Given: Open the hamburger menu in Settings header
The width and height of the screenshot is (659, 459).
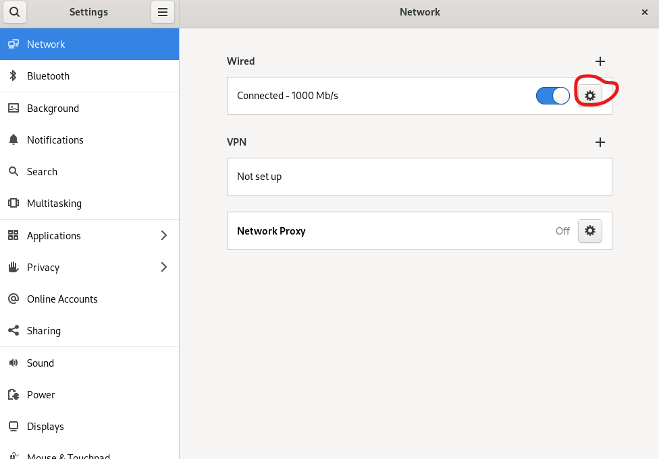Looking at the screenshot, I should (x=163, y=11).
